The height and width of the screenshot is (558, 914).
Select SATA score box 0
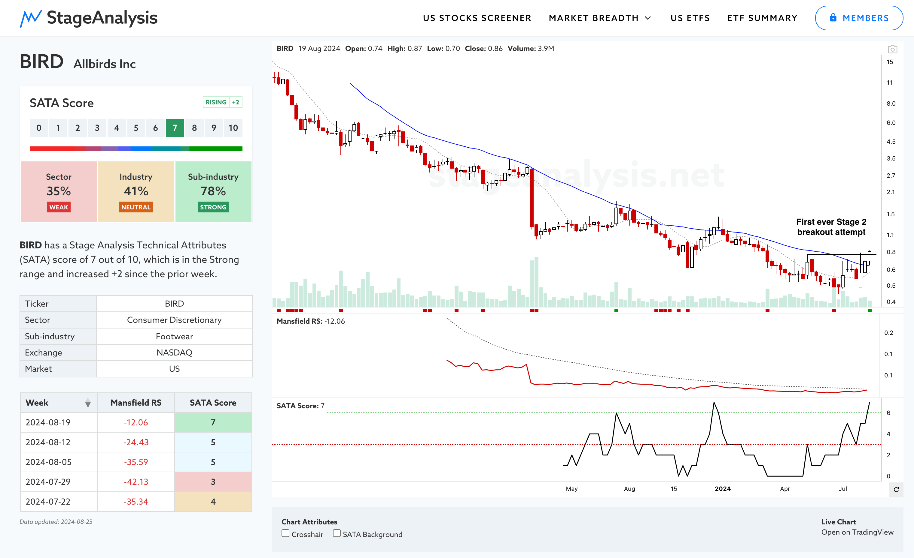pyautogui.click(x=39, y=128)
